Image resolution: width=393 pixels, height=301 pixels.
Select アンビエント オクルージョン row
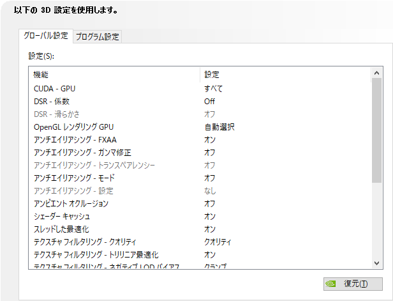tap(200, 204)
